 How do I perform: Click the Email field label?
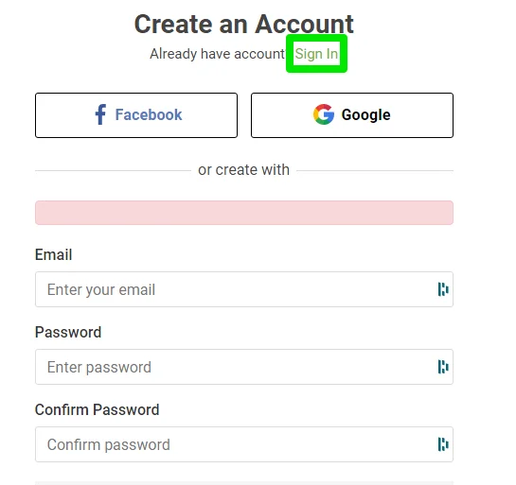[53, 254]
